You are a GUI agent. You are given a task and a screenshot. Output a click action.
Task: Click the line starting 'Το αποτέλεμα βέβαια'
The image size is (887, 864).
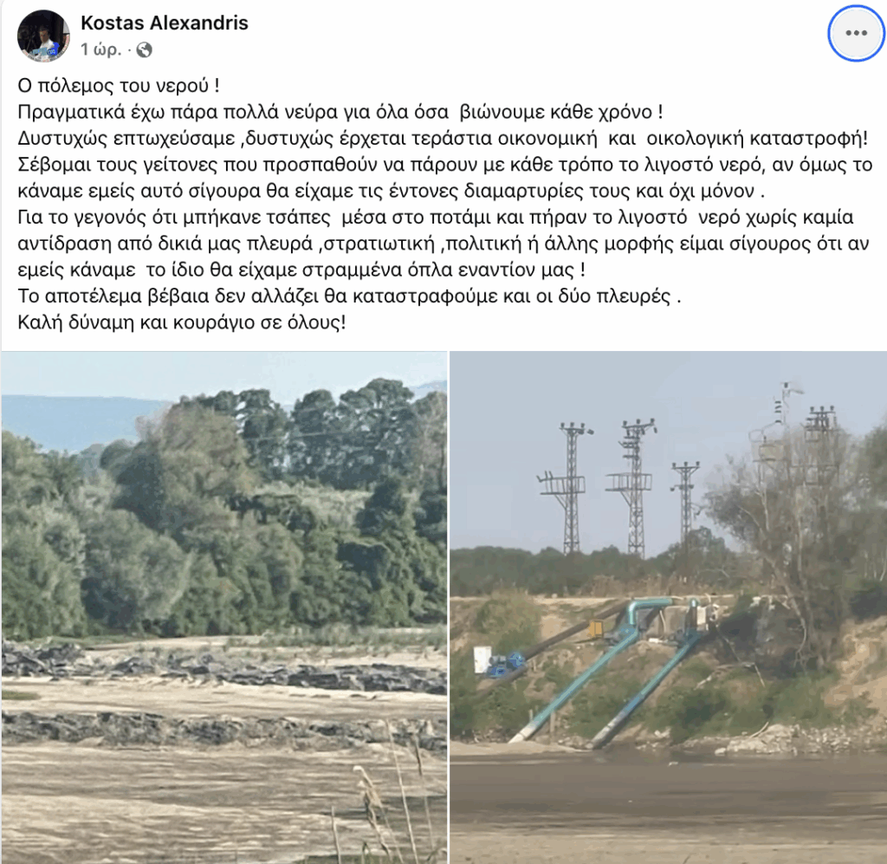click(x=350, y=296)
